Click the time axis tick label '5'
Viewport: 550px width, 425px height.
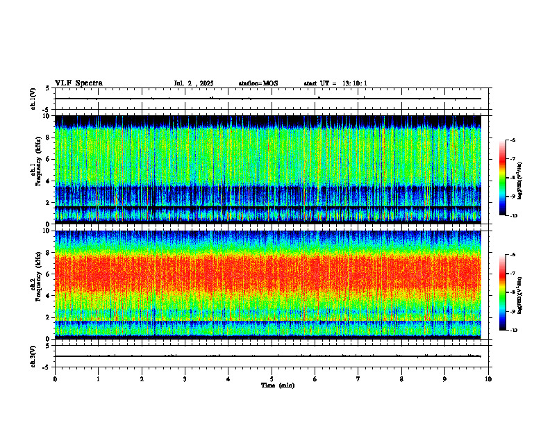pos(272,379)
